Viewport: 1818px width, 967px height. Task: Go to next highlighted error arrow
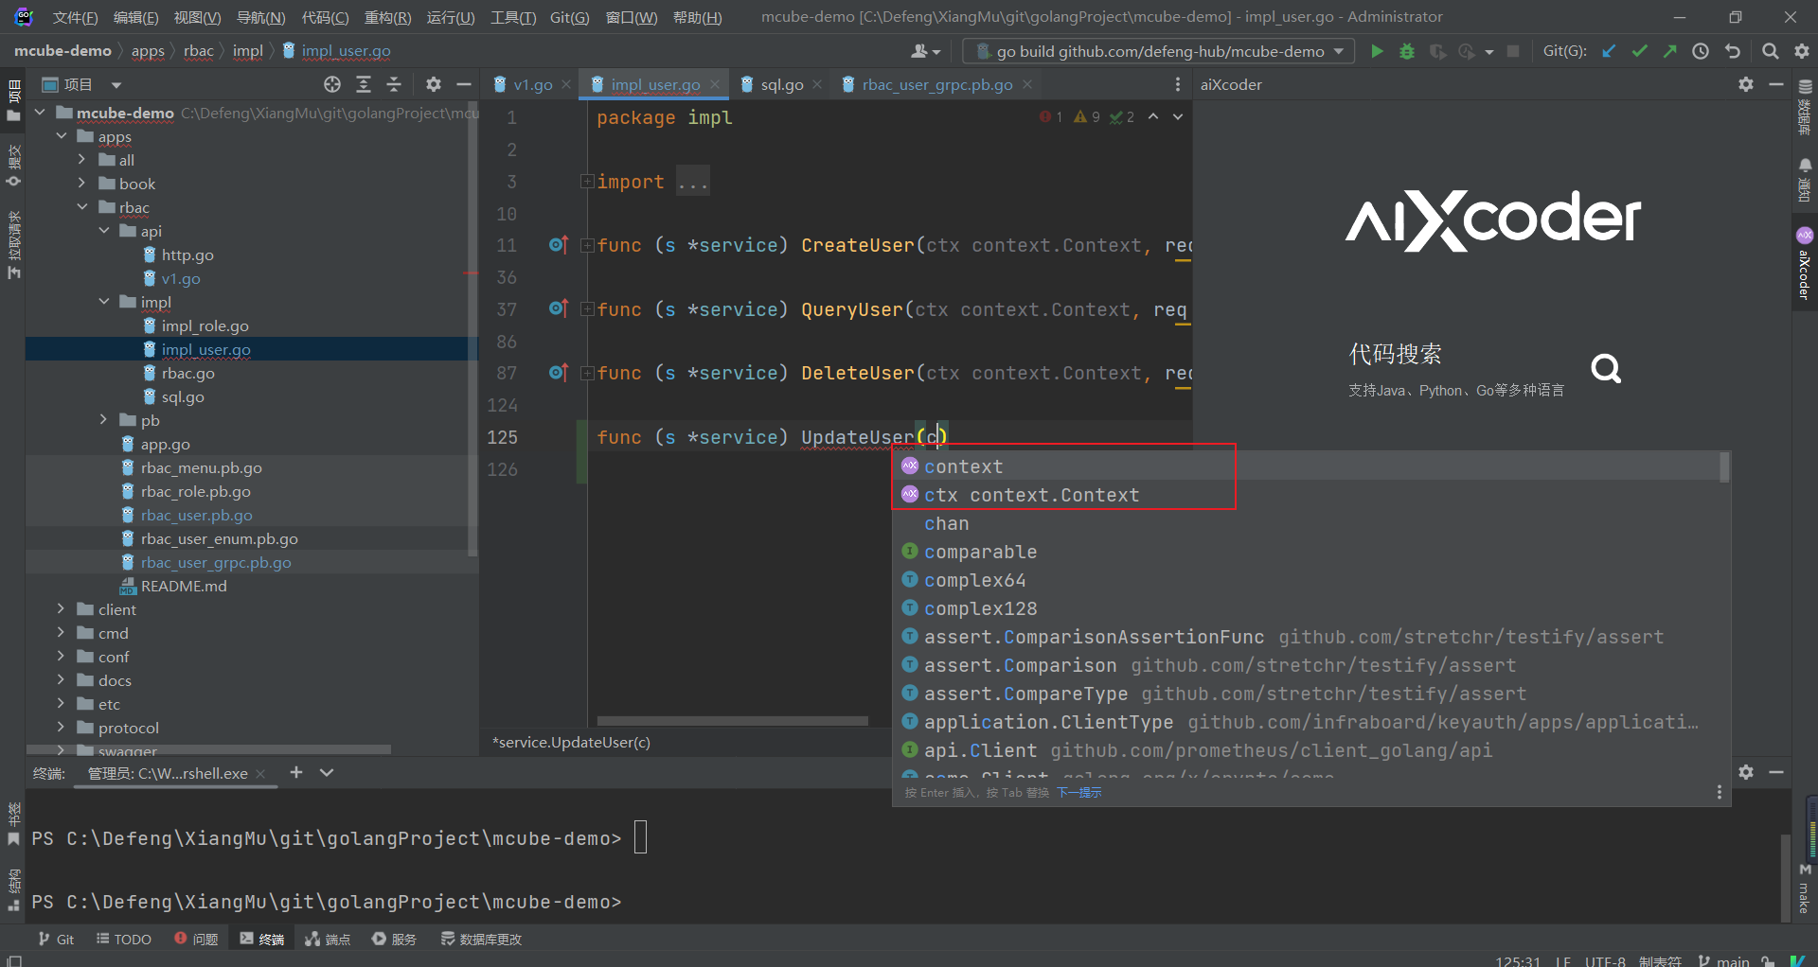click(1178, 116)
